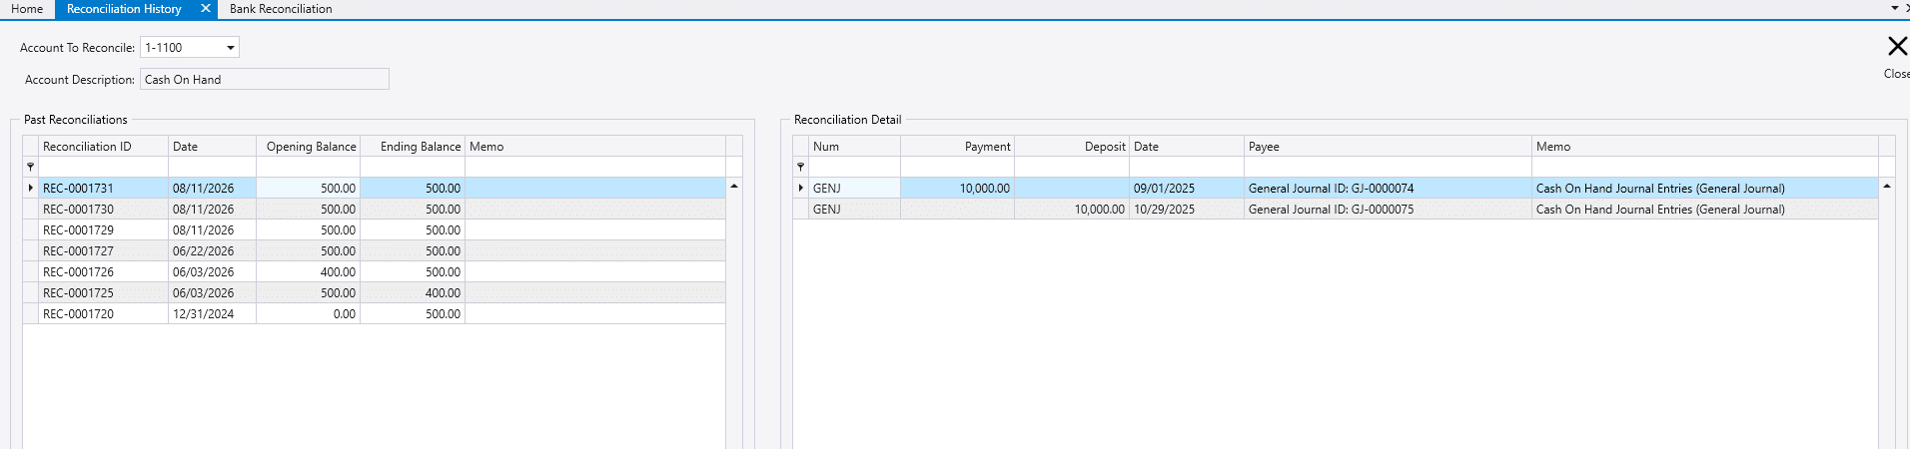Sort by Date column in Past Reconciliations
Viewport: 1910px width, 449px height.
212,147
